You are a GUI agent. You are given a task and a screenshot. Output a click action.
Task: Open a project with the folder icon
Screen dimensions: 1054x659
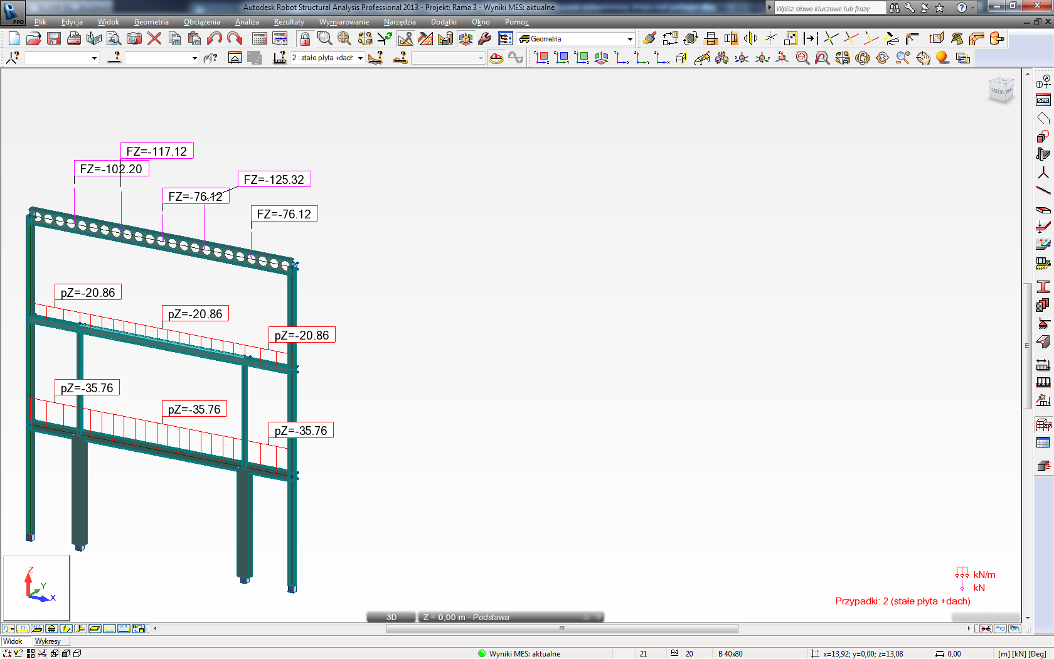tap(34, 38)
